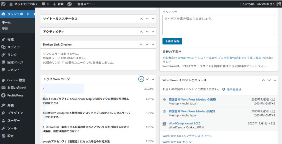
Task: Select ダッシュボード in the sidebar
Action: (x=17, y=14)
